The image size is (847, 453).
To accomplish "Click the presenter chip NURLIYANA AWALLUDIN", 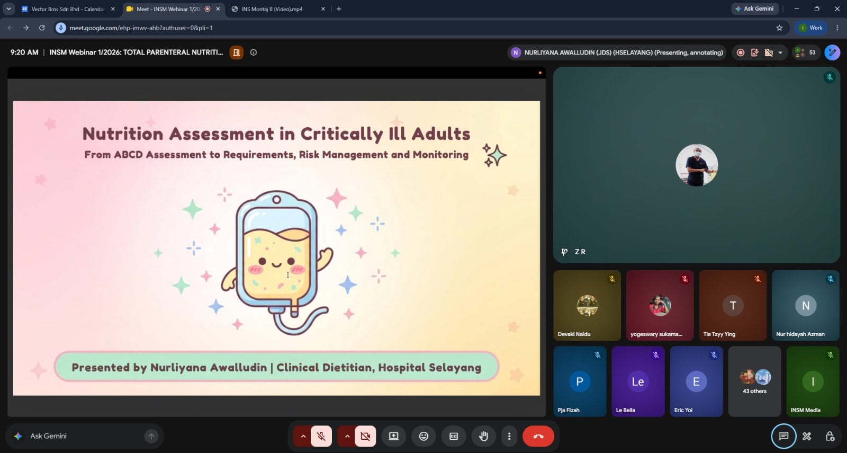I will point(617,52).
